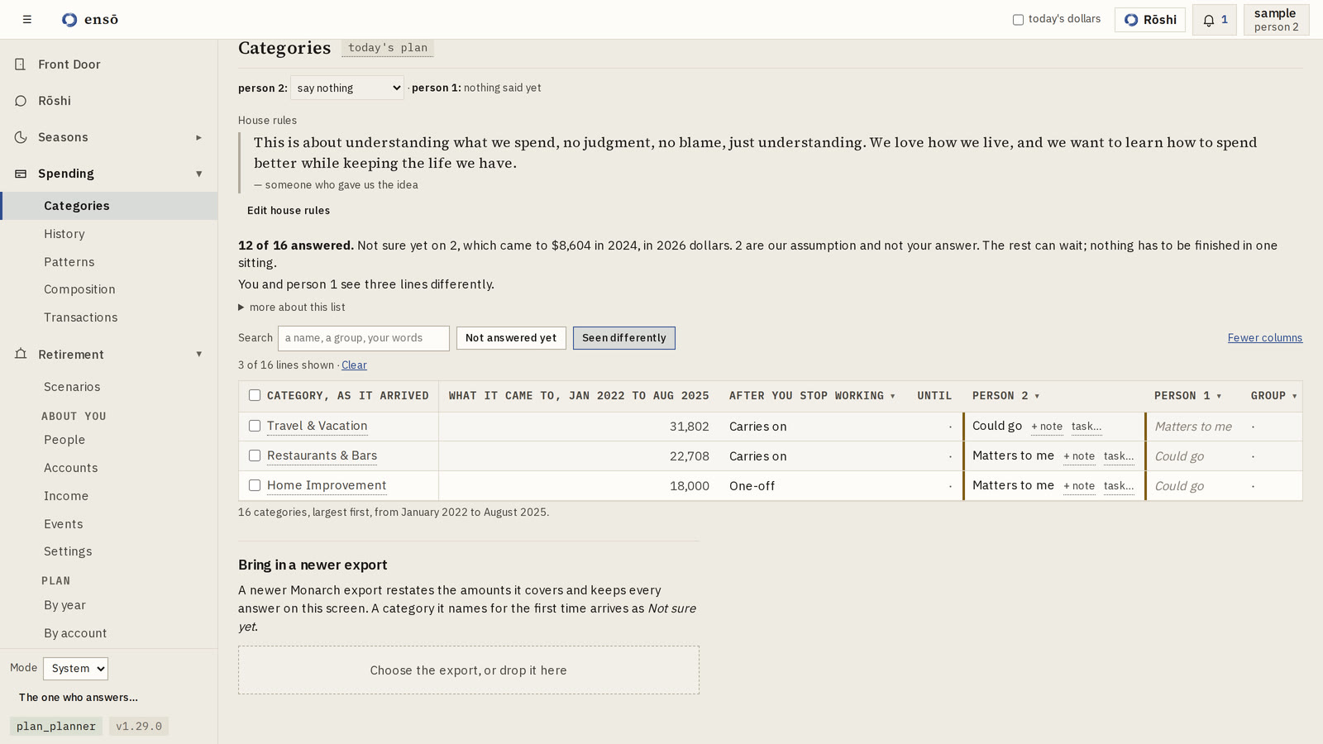The height and width of the screenshot is (744, 1323).
Task: Click the Seasons moon icon
Action: coord(21,137)
